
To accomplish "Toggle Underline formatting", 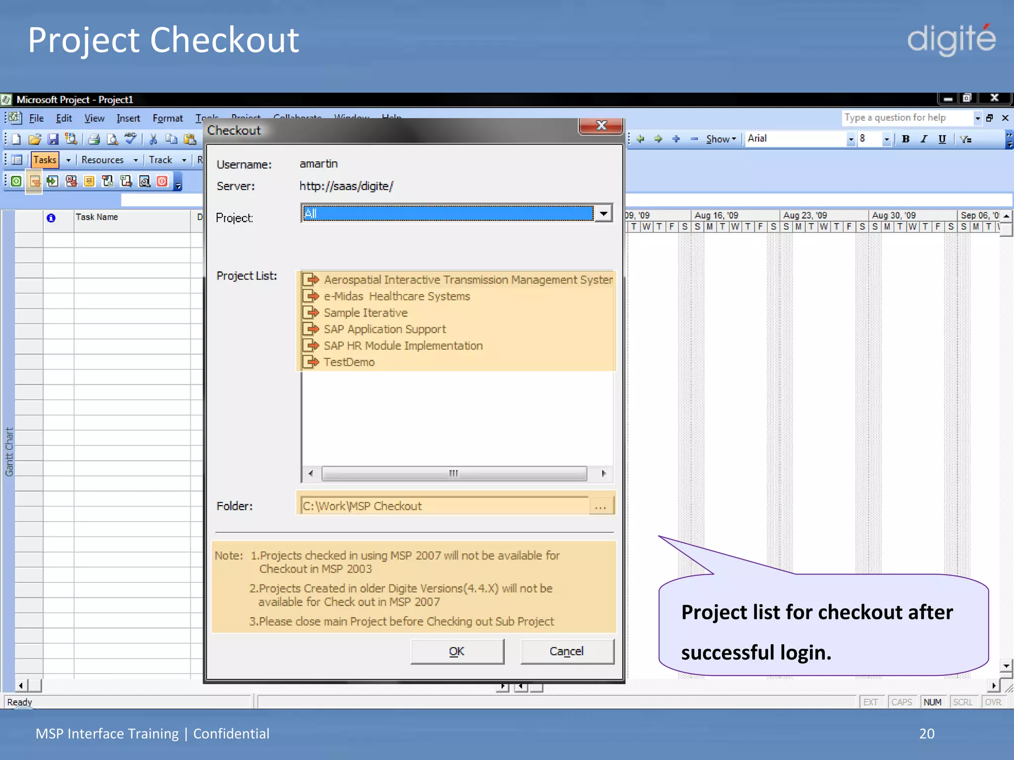I will pyautogui.click(x=942, y=139).
